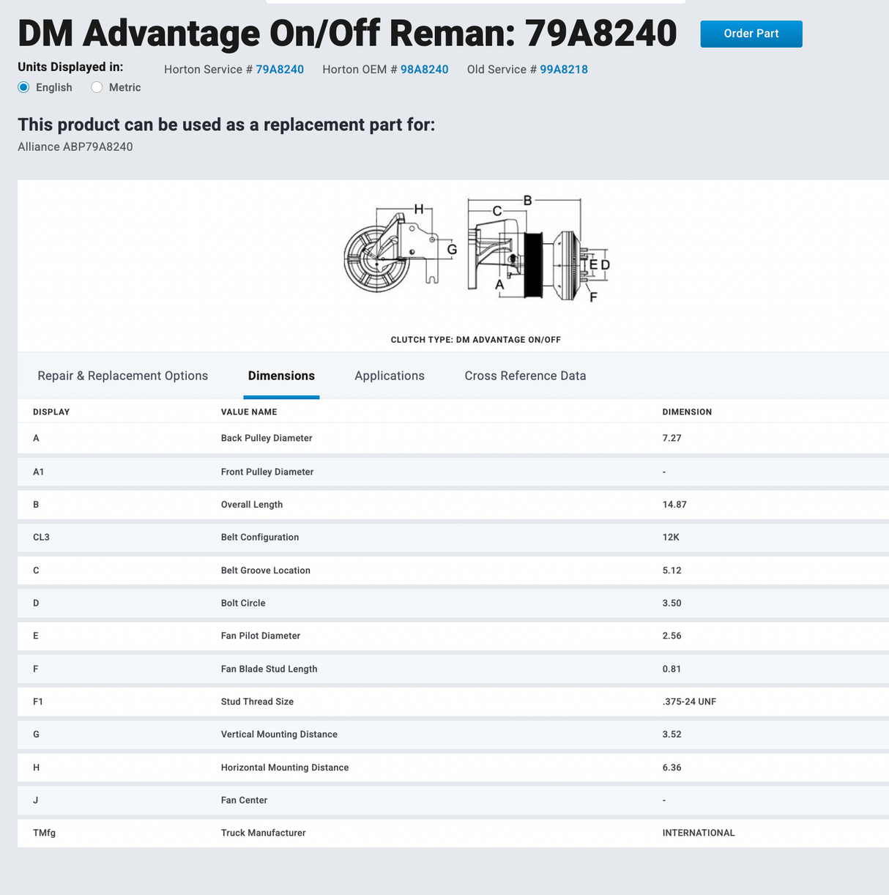Viewport: 889px width, 895px height.
Task: Open Horton OEM number 98A8240 link
Action: pyautogui.click(x=424, y=70)
